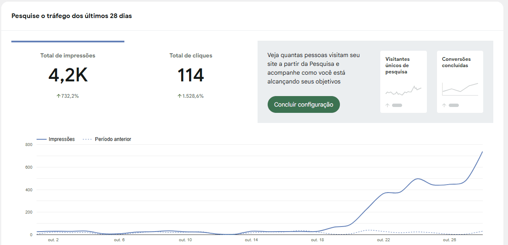This screenshot has width=508, height=245.
Task: Click the out. 14 chart axis label
Action: pos(251,240)
